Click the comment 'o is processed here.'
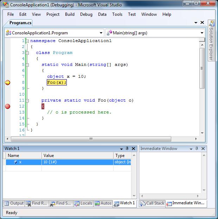Screen dimensions: 218x219 click(83, 112)
